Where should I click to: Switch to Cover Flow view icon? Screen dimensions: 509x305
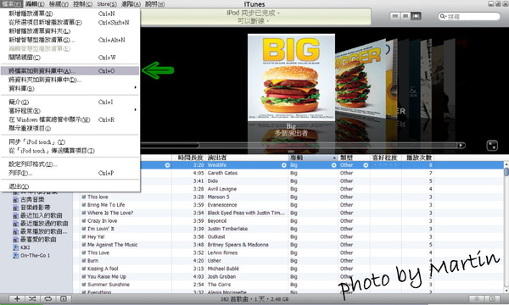(416, 16)
